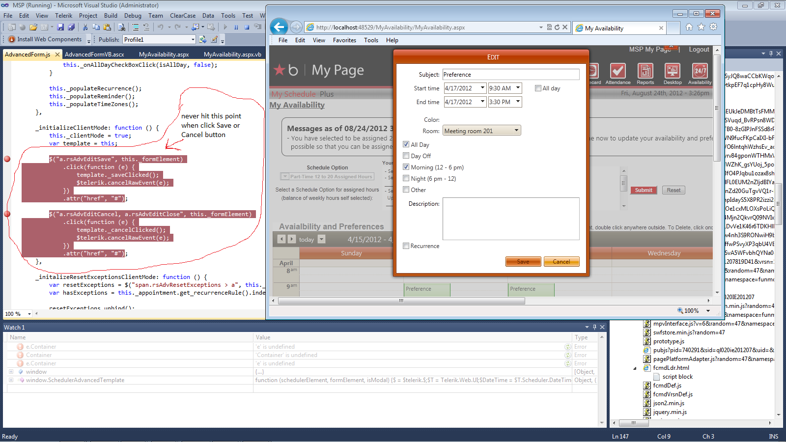Click Stop Debugging square icon
Viewport: 786px width, 442px height.
coord(247,28)
